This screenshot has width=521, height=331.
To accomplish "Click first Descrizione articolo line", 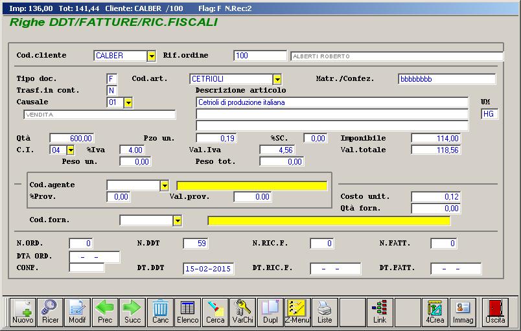I will pyautogui.click(x=332, y=102).
